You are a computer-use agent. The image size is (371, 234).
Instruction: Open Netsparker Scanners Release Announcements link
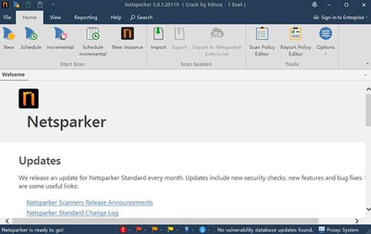[x=89, y=203]
